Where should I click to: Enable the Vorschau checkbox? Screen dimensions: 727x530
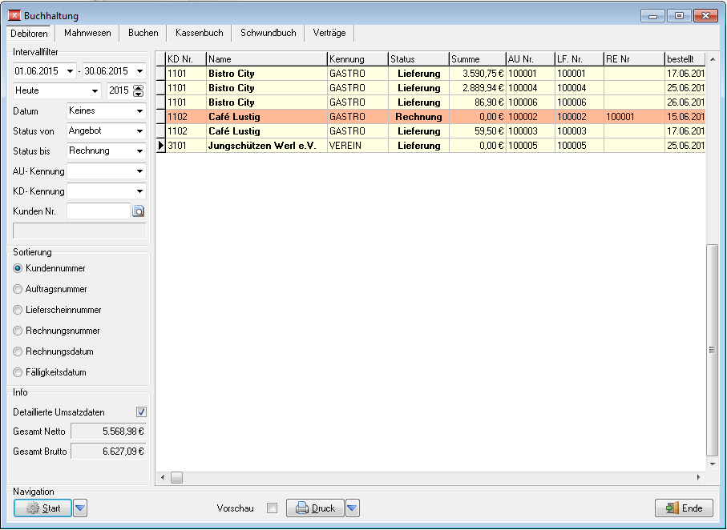pyautogui.click(x=273, y=508)
